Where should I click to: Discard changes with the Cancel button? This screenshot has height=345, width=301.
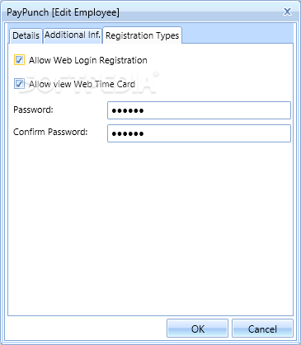(x=262, y=329)
